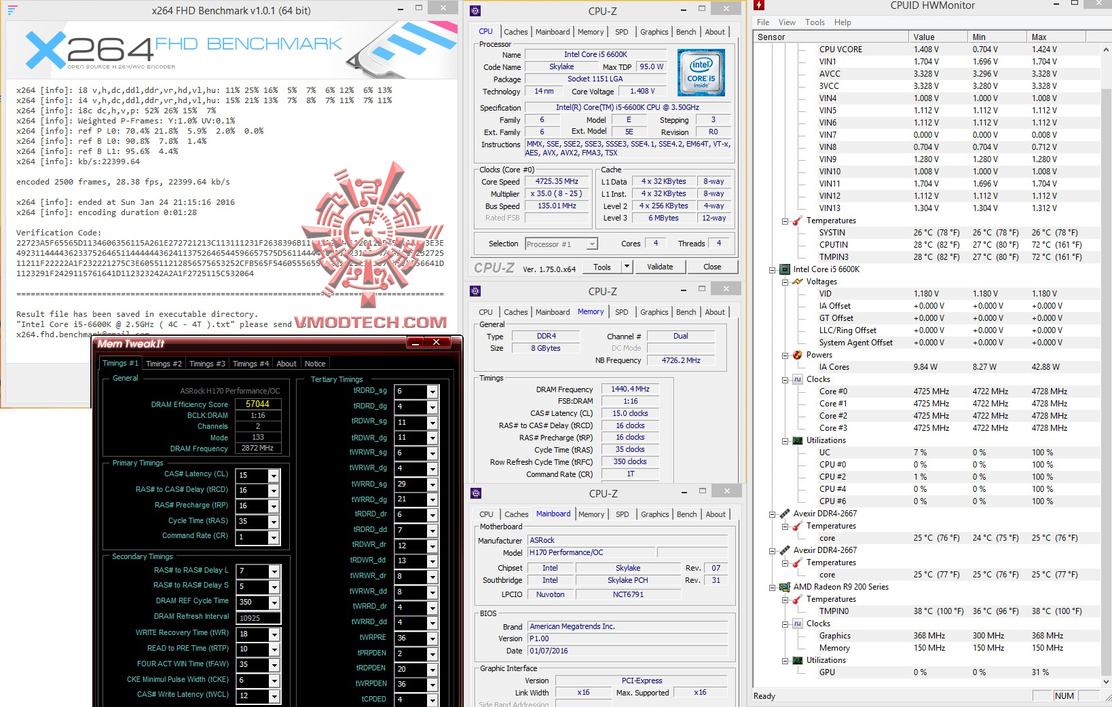Image resolution: width=1112 pixels, height=707 pixels.
Task: Click the HWMonitor lightning bolt title icon
Action: tap(760, 6)
